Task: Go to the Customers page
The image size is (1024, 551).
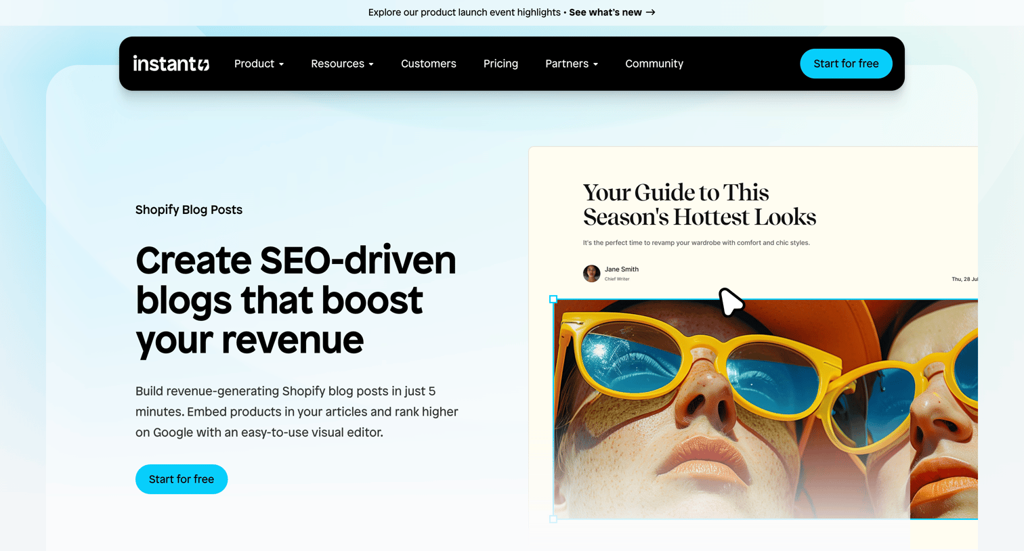Action: [x=429, y=64]
